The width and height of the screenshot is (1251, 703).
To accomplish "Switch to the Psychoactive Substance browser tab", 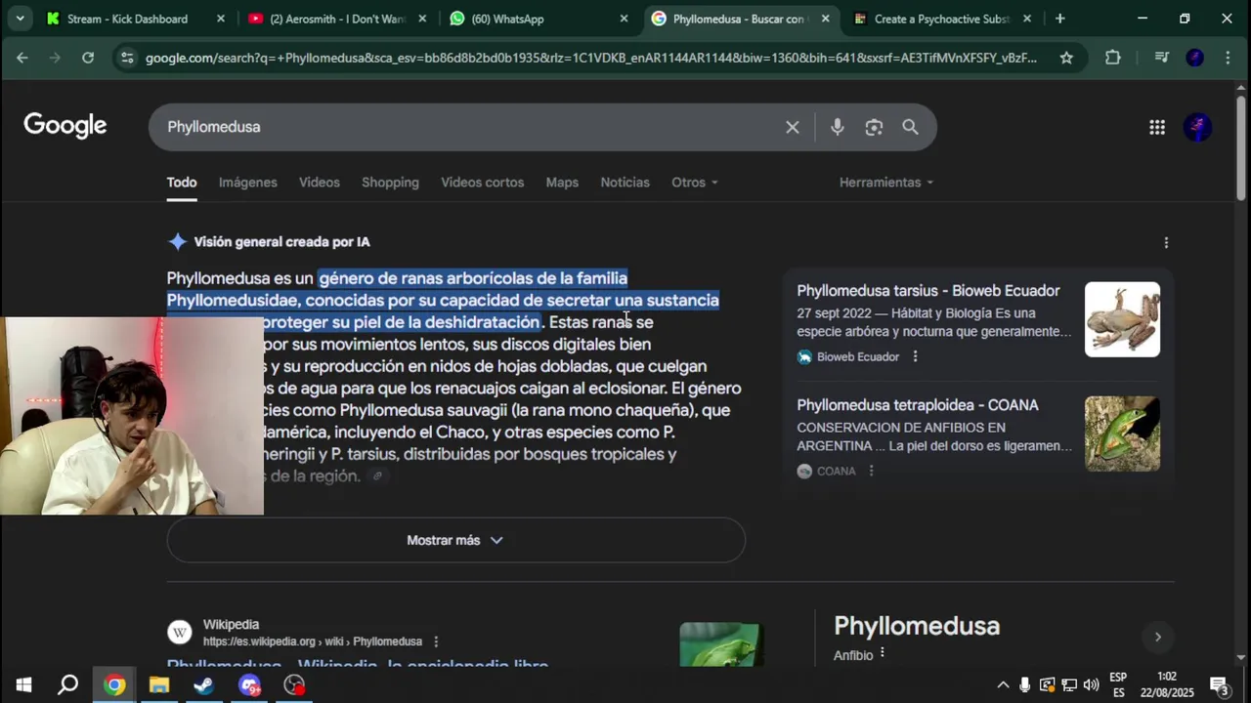I will pos(943,19).
